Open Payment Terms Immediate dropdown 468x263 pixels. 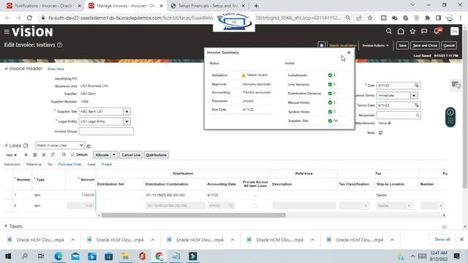pyautogui.click(x=414, y=96)
